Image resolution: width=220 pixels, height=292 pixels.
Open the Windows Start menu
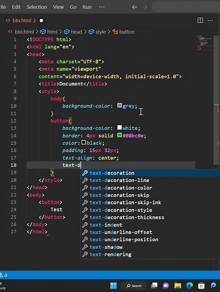point(114,286)
